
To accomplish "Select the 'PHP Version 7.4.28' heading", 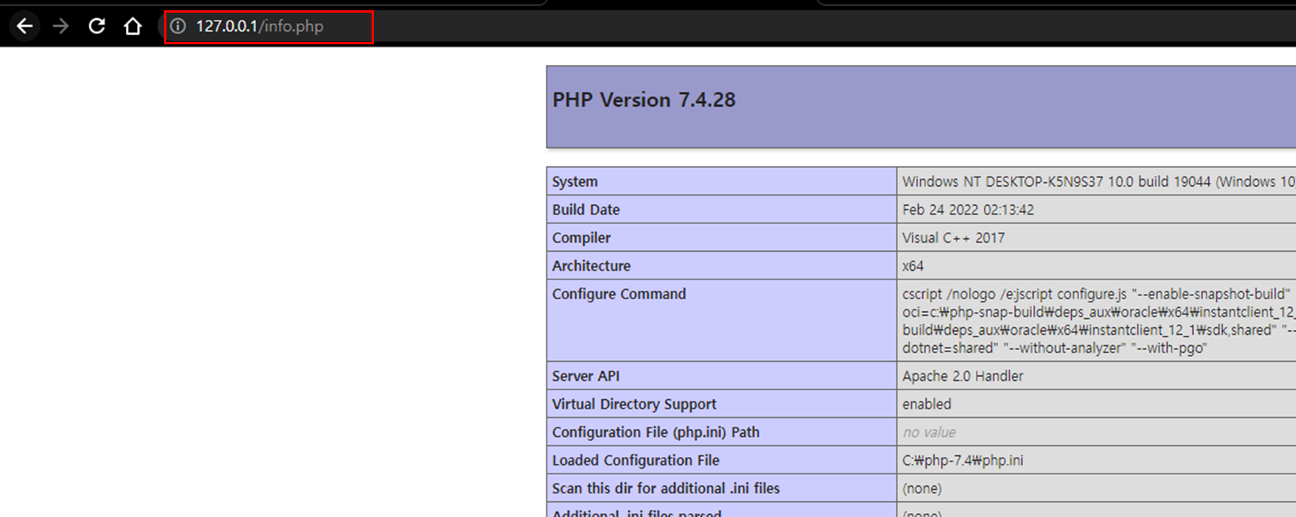I will point(643,100).
